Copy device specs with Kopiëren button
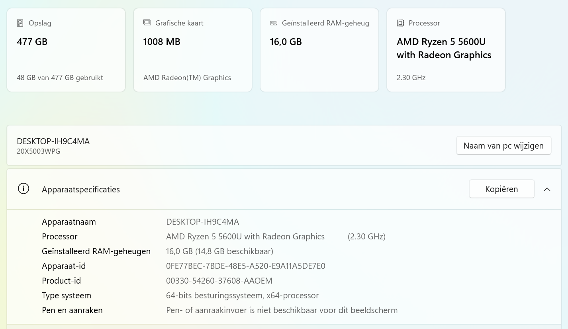568x329 pixels. pos(501,189)
